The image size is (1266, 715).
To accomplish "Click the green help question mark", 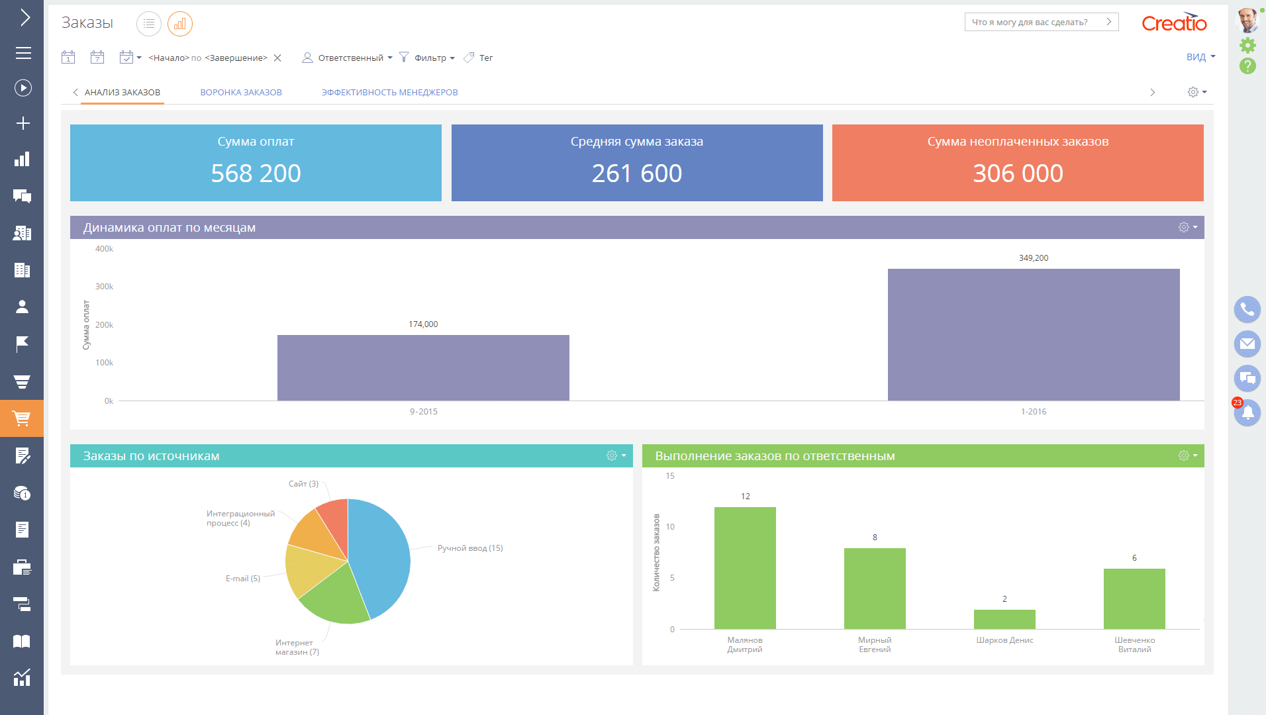I will click(x=1247, y=66).
